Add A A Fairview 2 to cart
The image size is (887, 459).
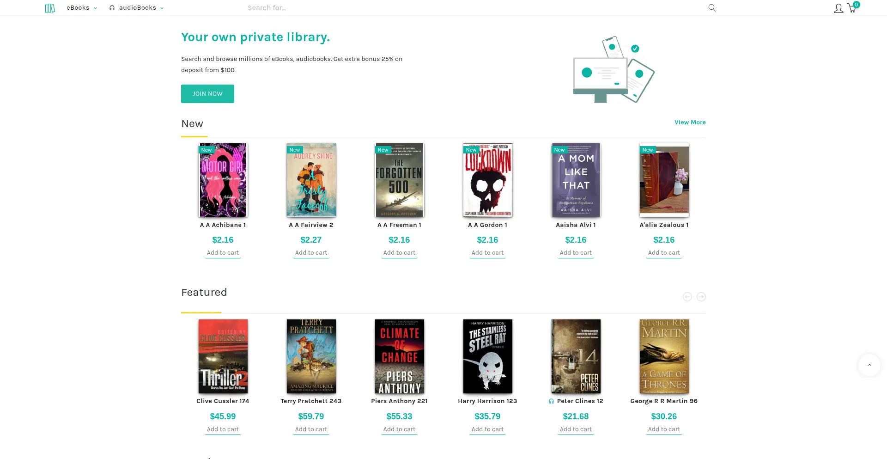pos(311,253)
